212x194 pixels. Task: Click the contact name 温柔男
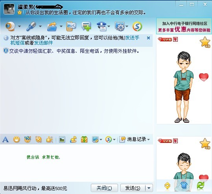[26, 7]
